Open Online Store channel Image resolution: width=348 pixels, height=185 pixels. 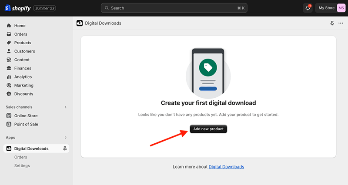26,116
